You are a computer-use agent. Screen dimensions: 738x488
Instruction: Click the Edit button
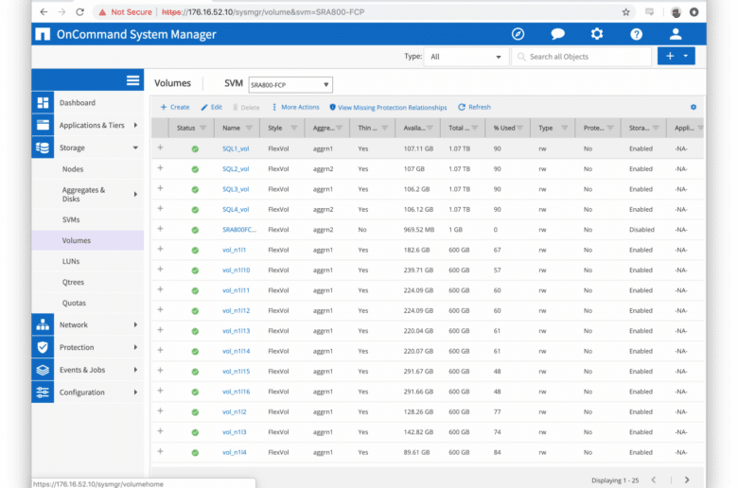pos(211,107)
